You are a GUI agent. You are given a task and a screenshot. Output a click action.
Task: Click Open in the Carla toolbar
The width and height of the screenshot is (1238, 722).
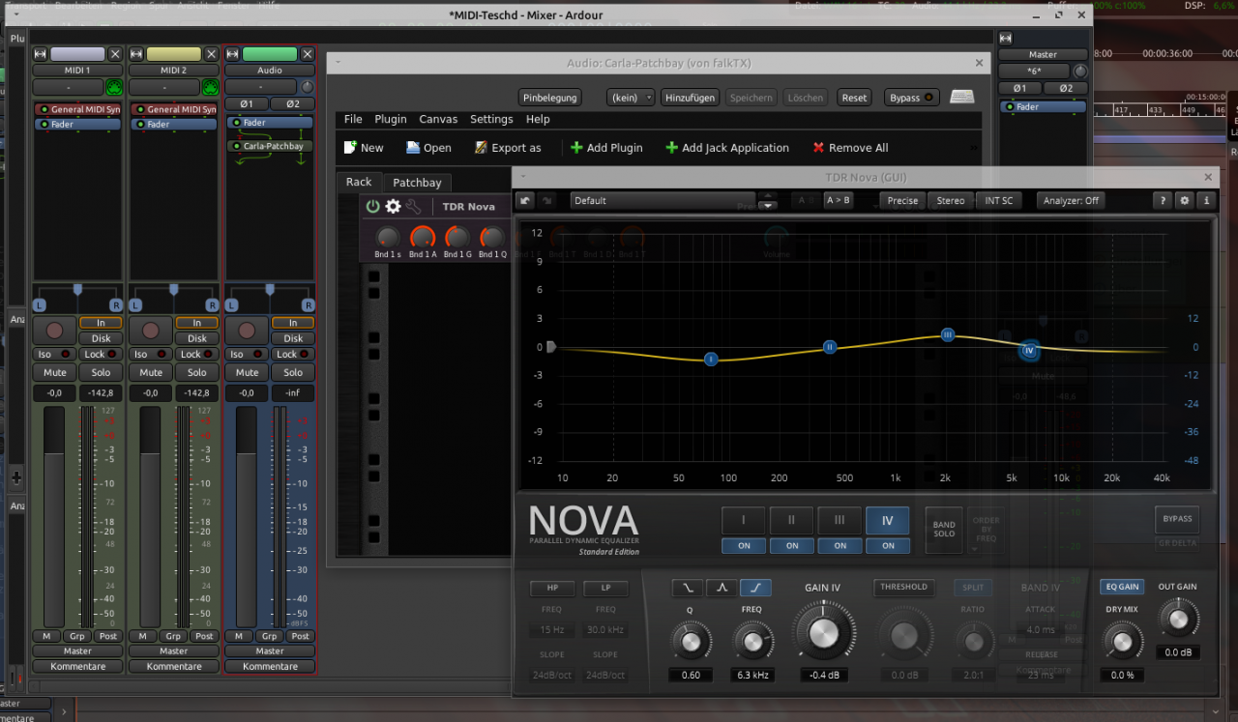428,148
